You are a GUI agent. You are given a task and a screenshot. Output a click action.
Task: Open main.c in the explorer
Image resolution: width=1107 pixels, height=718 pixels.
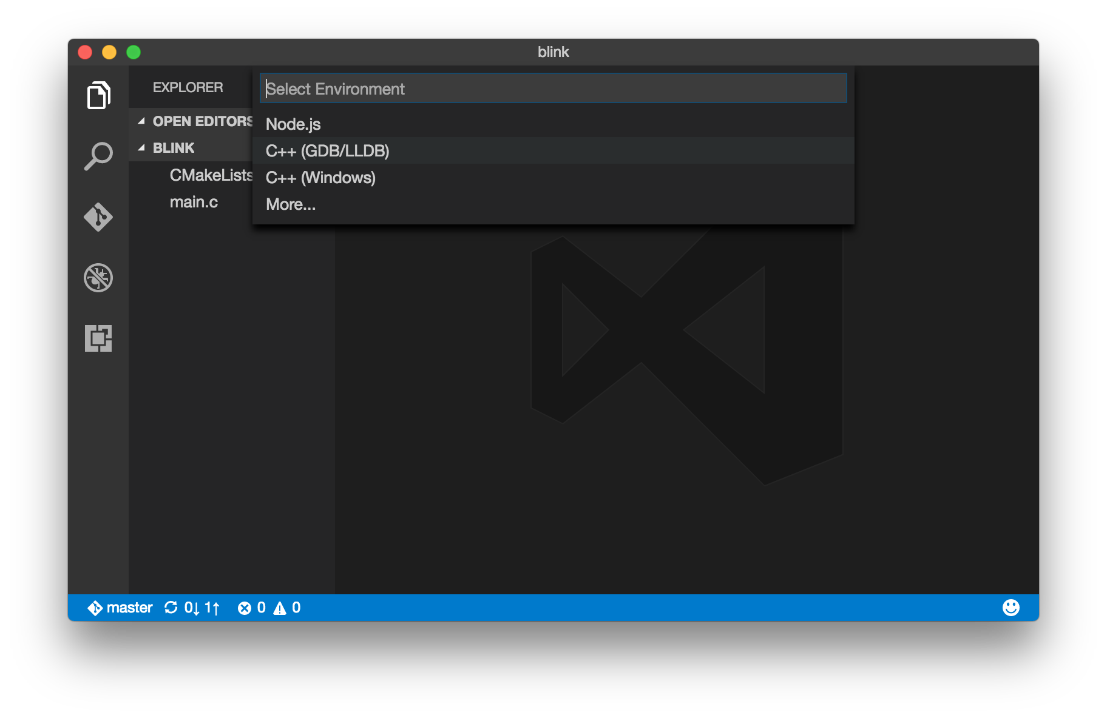coord(194,202)
